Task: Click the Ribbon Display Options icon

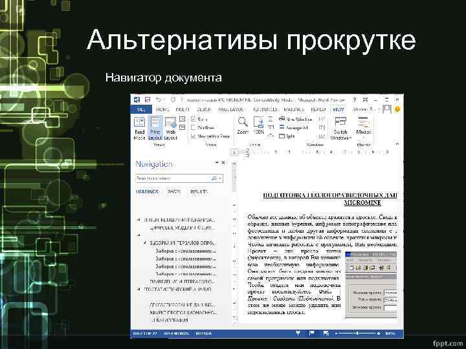Action: [365, 100]
